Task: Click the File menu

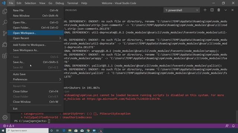Action: click(x=11, y=3)
